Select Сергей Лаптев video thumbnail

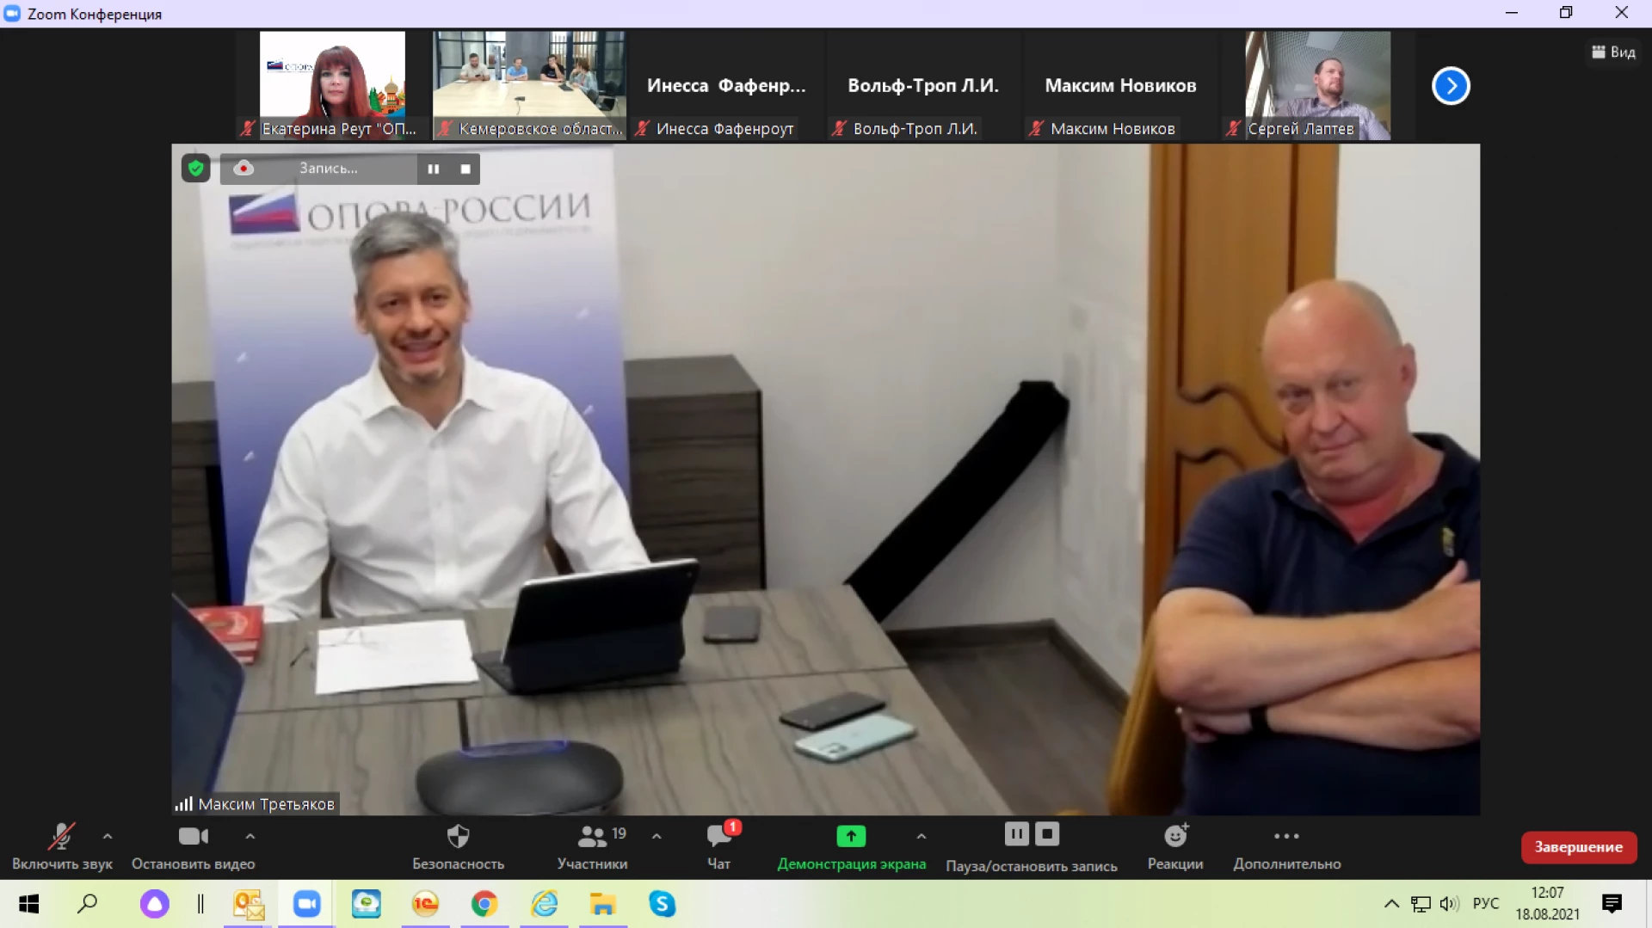coord(1317,85)
